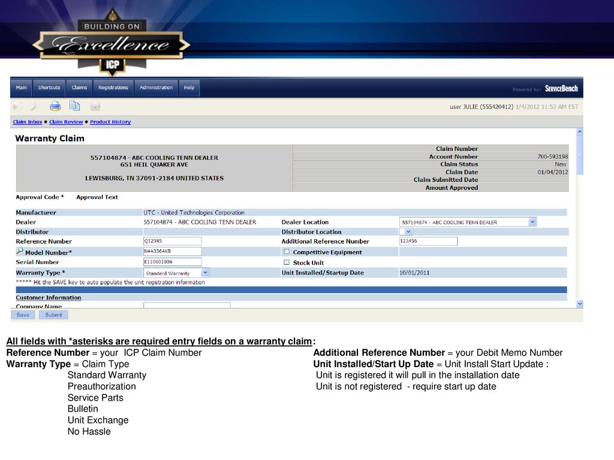Click the vertical scrollbar thumb

tap(580, 155)
